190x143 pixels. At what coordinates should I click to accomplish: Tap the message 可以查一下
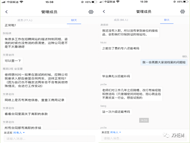(x=13, y=61)
